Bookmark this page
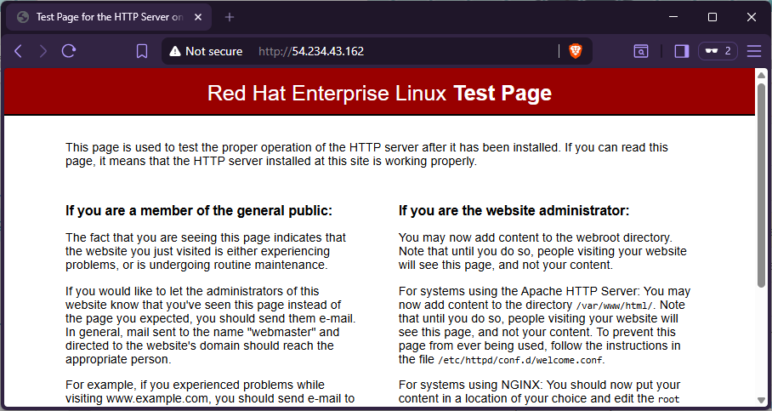Image resolution: width=772 pixels, height=411 pixels. pos(142,51)
